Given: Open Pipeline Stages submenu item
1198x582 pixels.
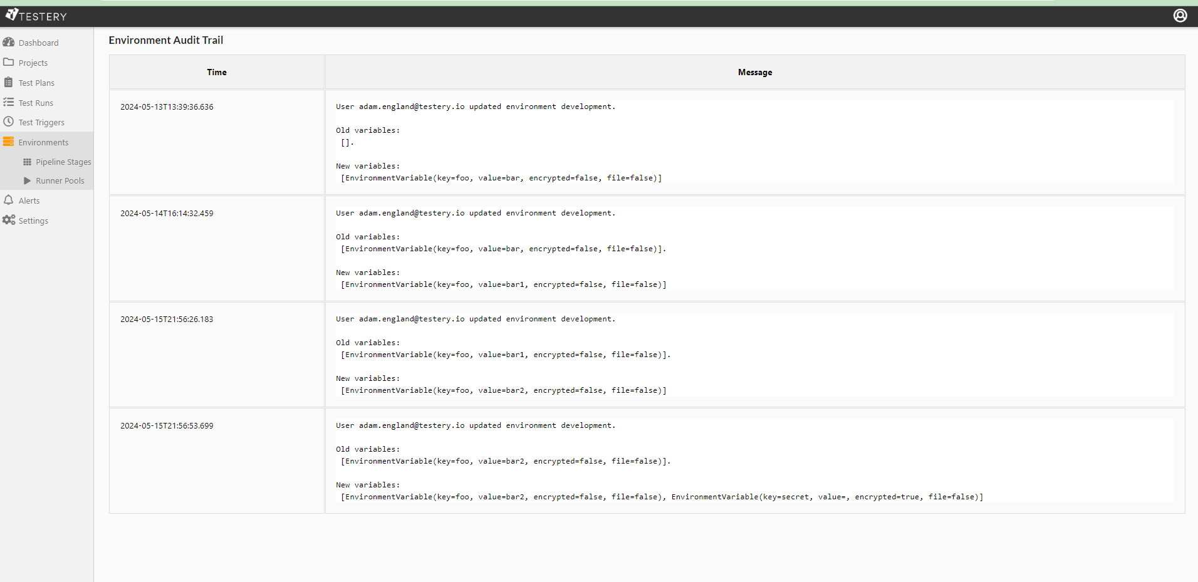Looking at the screenshot, I should pos(63,162).
